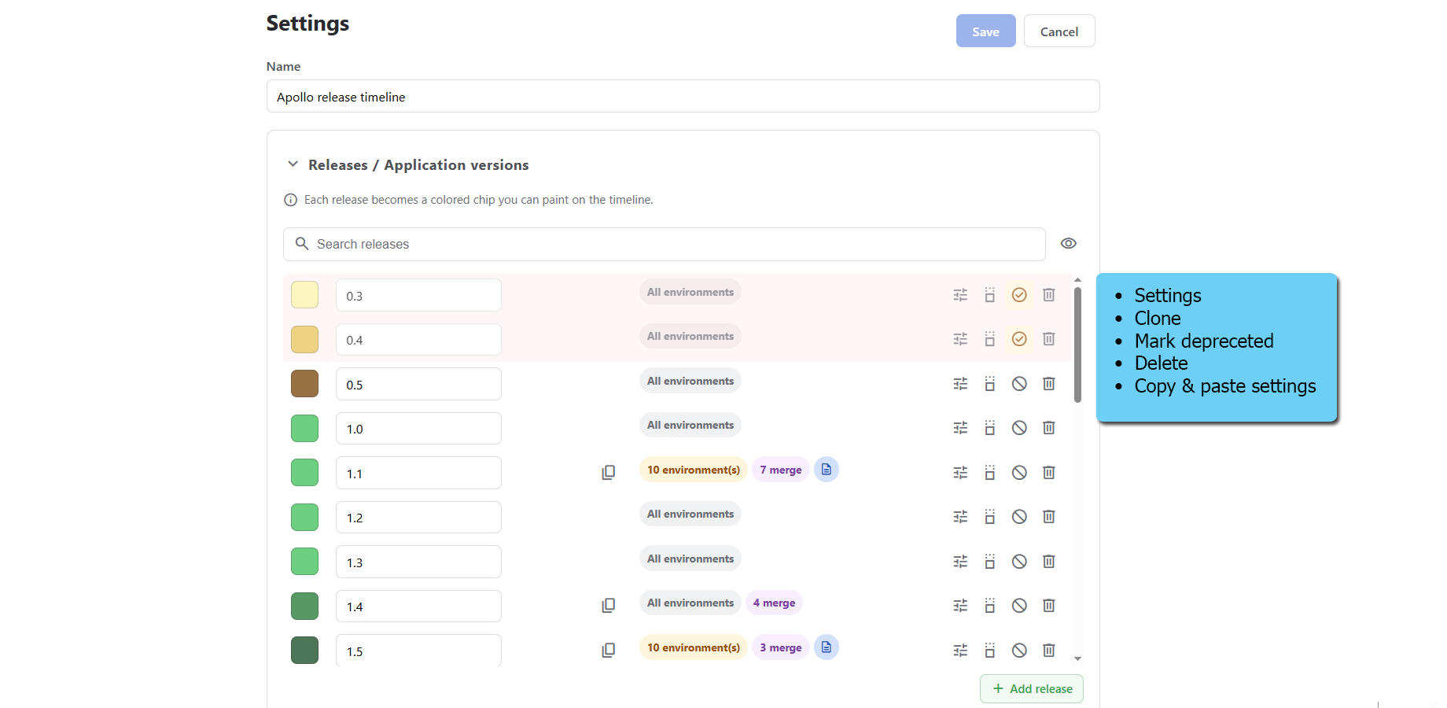
Task: Save the settings
Action: [x=985, y=31]
